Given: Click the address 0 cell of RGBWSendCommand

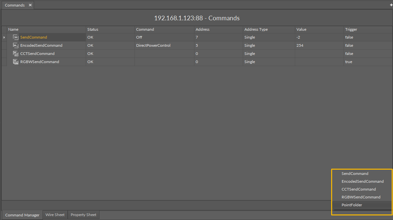Looking at the screenshot, I should click(219, 62).
